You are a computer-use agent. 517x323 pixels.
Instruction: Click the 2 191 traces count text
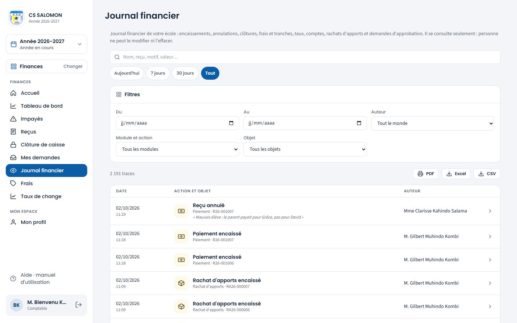tap(122, 174)
